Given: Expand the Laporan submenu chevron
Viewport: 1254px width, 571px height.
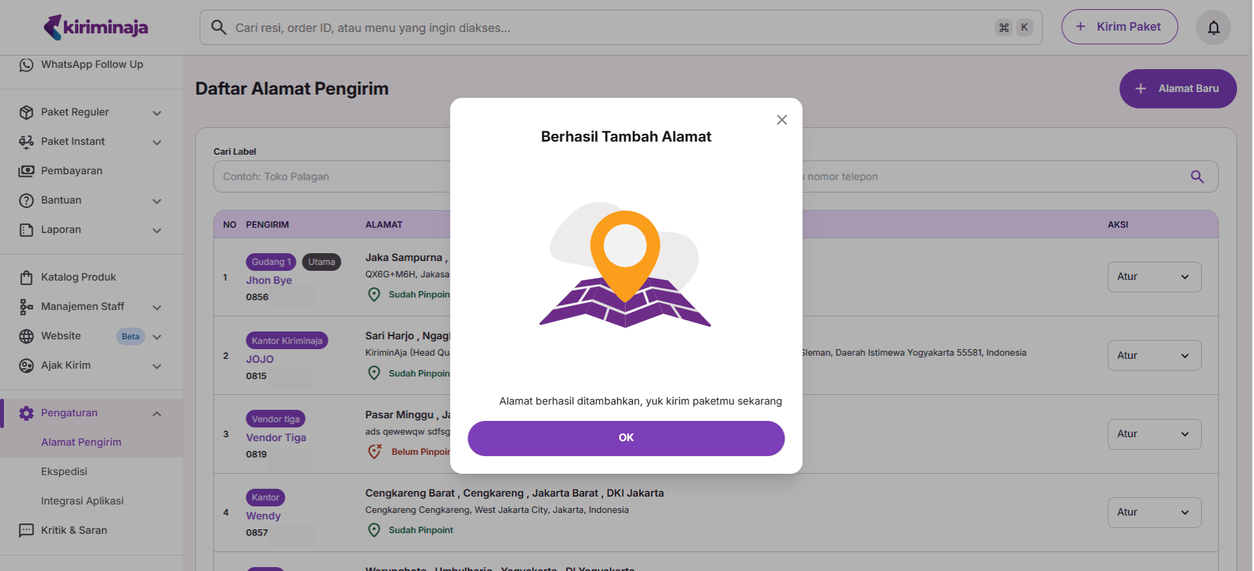Looking at the screenshot, I should (x=157, y=230).
